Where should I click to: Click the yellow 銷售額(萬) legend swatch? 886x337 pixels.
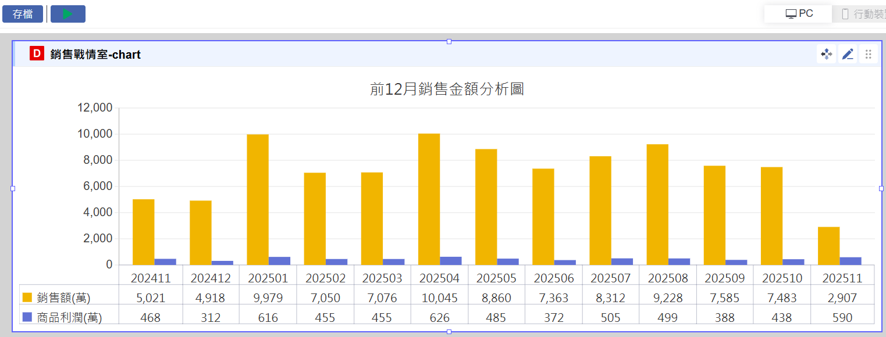click(27, 297)
